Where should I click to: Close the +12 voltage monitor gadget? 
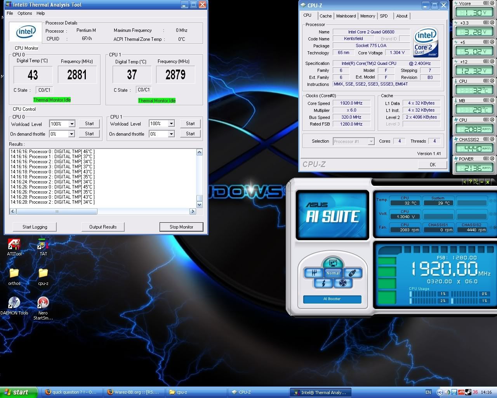pyautogui.click(x=492, y=61)
